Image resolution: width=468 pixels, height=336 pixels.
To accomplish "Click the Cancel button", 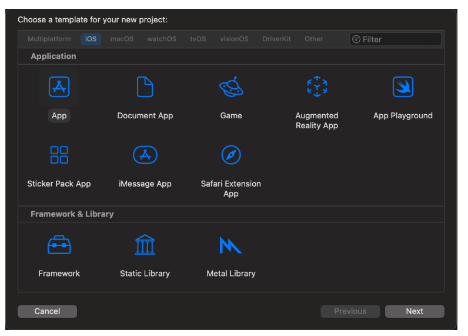I will click(47, 311).
